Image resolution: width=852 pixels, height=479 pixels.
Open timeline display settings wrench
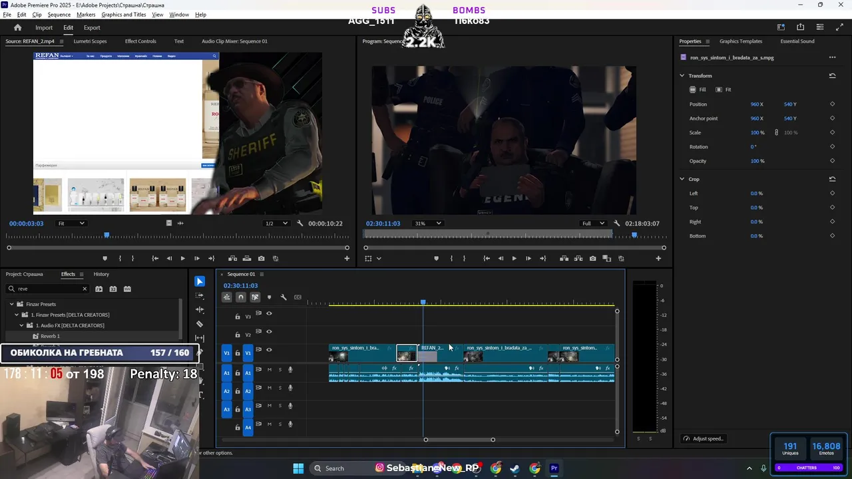pyautogui.click(x=284, y=297)
